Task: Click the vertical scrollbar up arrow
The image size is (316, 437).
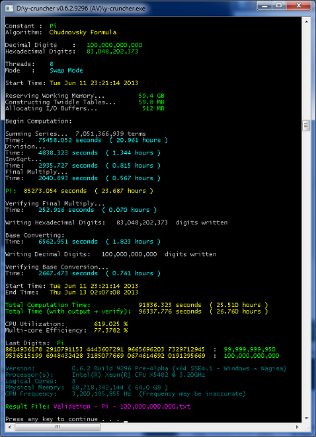Action: coord(306,22)
